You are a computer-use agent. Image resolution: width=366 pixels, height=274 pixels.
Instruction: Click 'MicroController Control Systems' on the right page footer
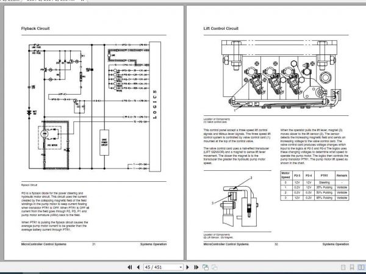tap(226, 244)
